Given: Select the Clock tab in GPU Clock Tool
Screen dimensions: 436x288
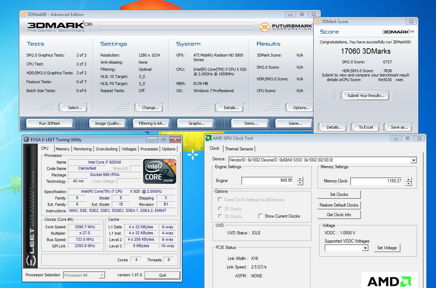Looking at the screenshot, I should (215, 148).
